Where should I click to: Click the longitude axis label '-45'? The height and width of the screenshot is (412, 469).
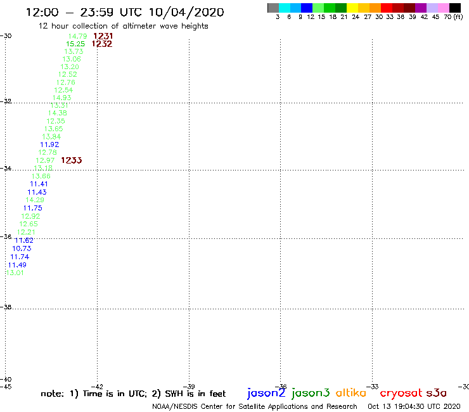pos(6,387)
